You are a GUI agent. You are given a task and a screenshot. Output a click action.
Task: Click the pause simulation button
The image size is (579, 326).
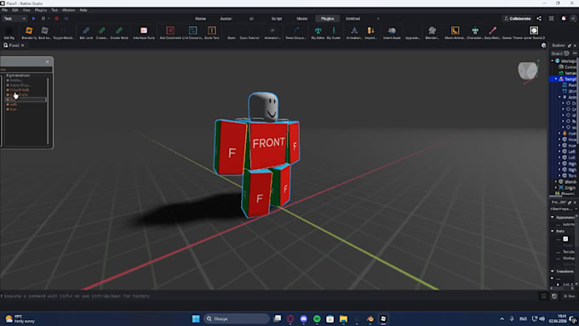click(43, 19)
